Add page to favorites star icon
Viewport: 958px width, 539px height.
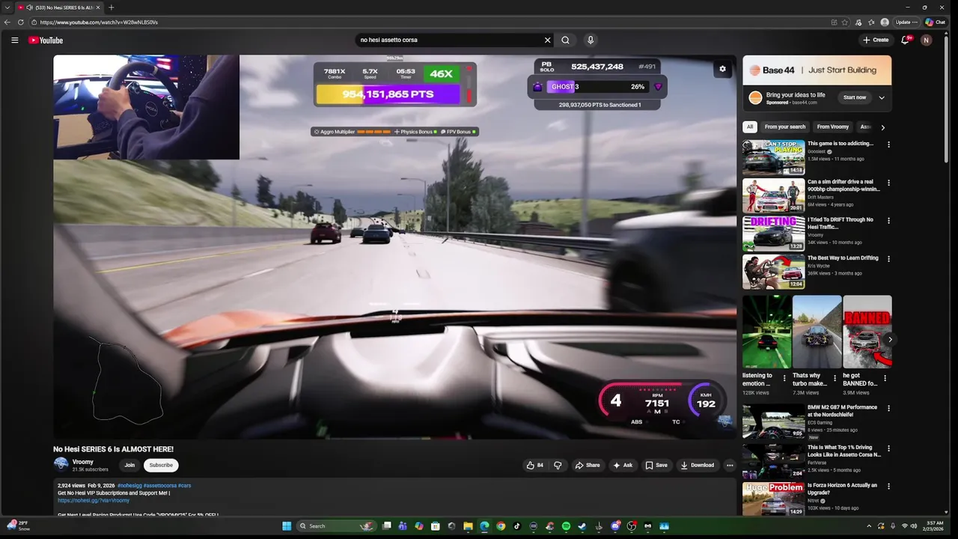[845, 22]
